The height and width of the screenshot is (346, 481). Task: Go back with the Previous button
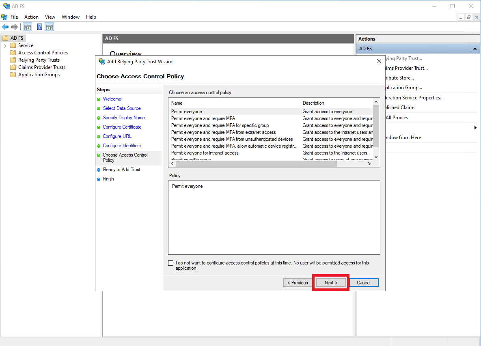(298, 282)
